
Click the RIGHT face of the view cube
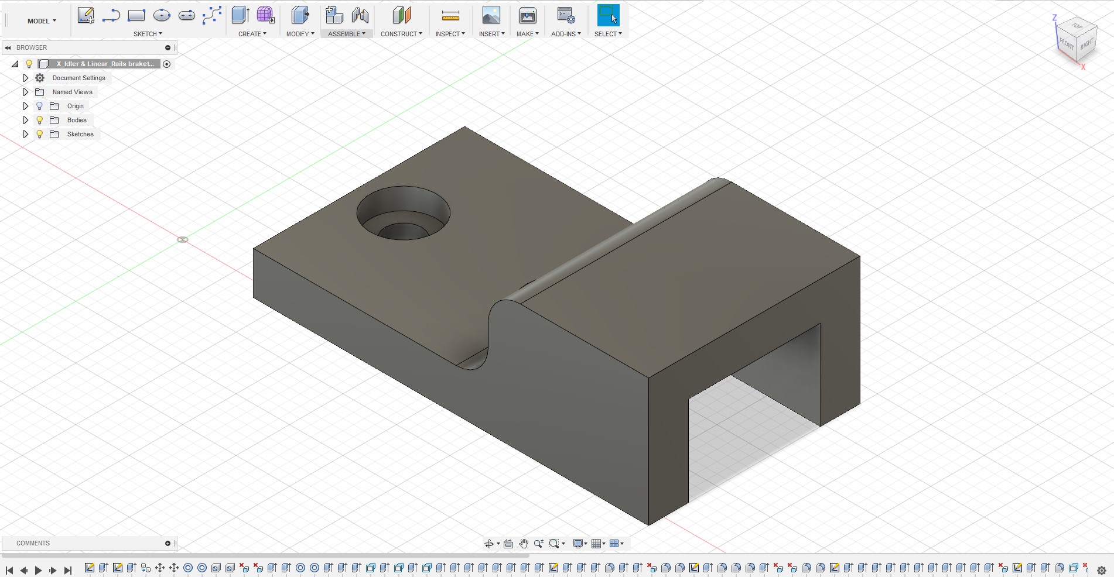pos(1087,44)
